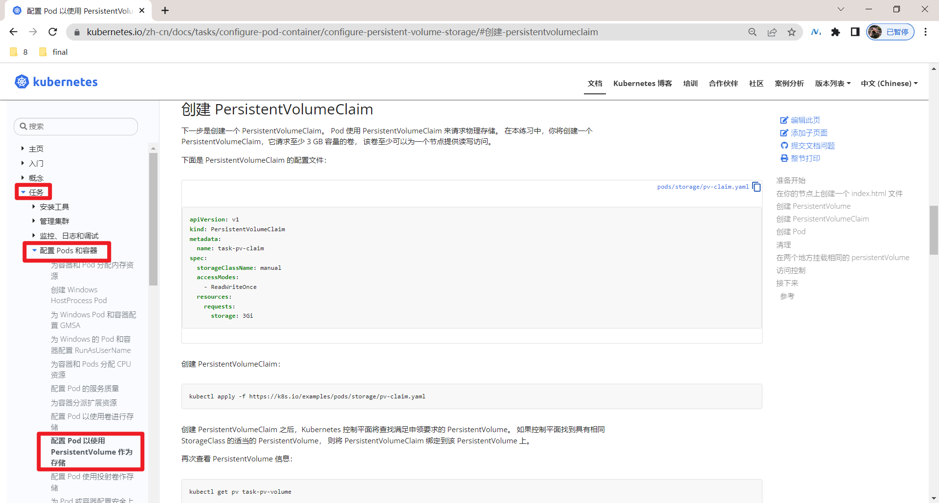The width and height of the screenshot is (939, 503).
Task: Open the pods/storage/pv-claim.yaml file link
Action: (703, 187)
